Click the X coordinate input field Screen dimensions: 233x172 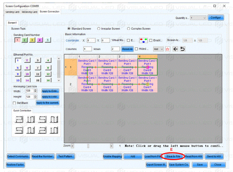coord(91,40)
